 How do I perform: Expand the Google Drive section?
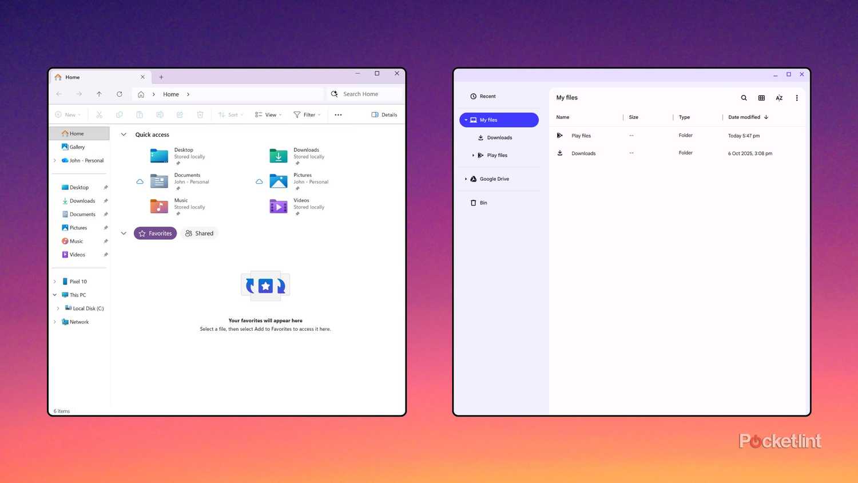(x=466, y=179)
